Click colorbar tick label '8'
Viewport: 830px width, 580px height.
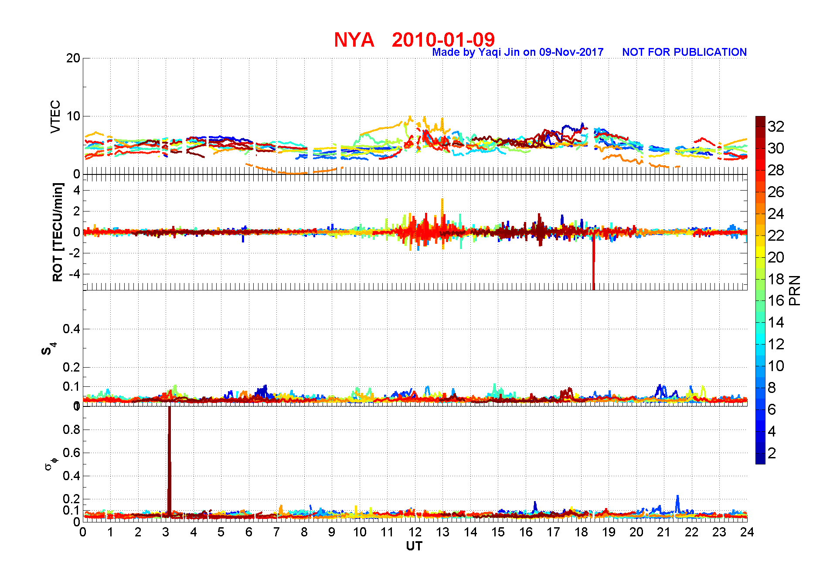[772, 388]
